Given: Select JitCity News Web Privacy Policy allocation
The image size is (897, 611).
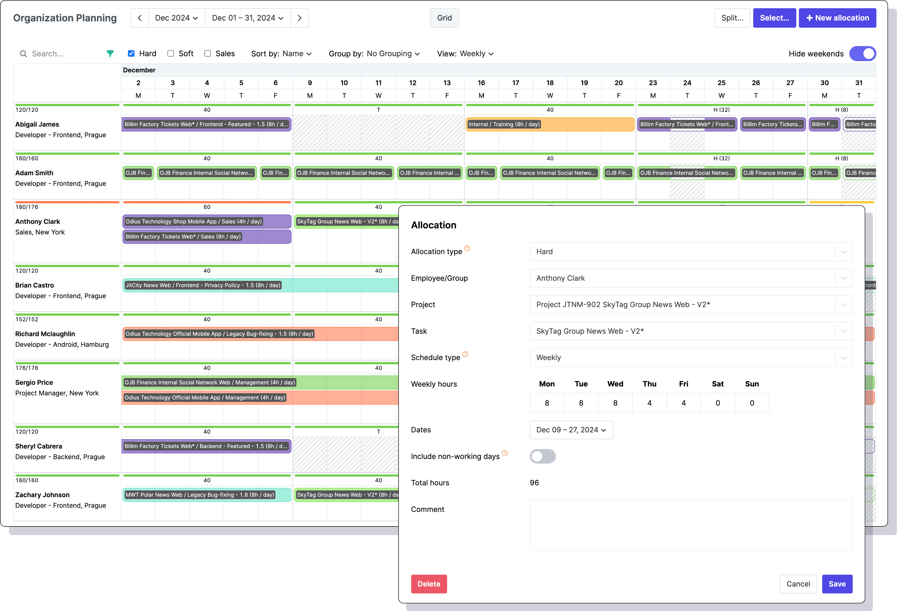Looking at the screenshot, I should point(260,285).
